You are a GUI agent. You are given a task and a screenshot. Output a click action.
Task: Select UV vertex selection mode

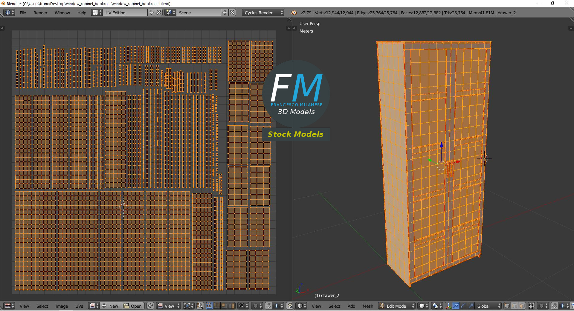(209, 306)
